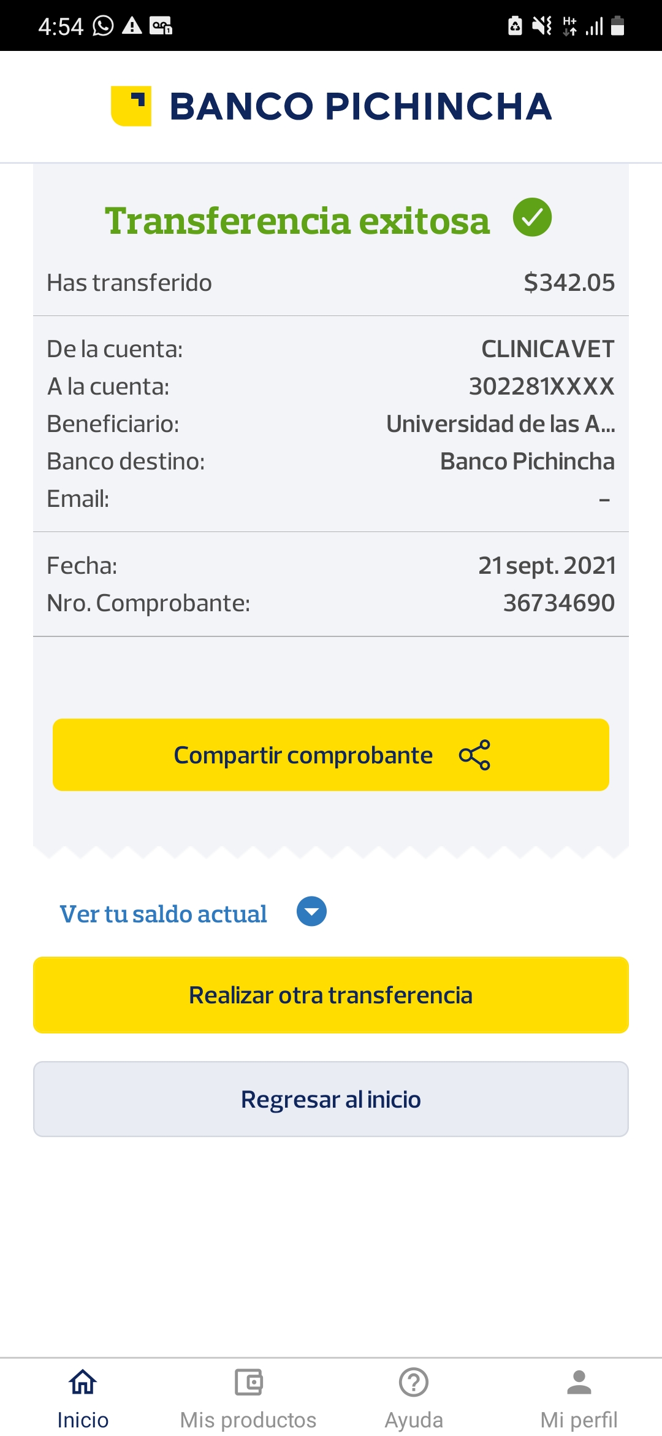Open the Mis productos wallet icon
662x1436 pixels.
pyautogui.click(x=248, y=1382)
